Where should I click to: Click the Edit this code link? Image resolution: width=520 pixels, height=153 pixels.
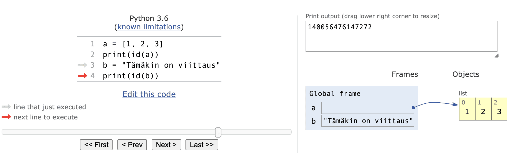[149, 94]
